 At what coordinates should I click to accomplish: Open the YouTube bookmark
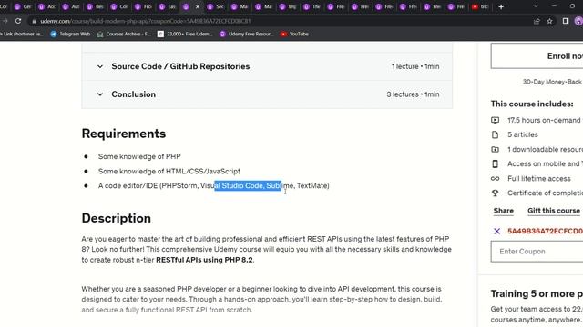click(294, 34)
